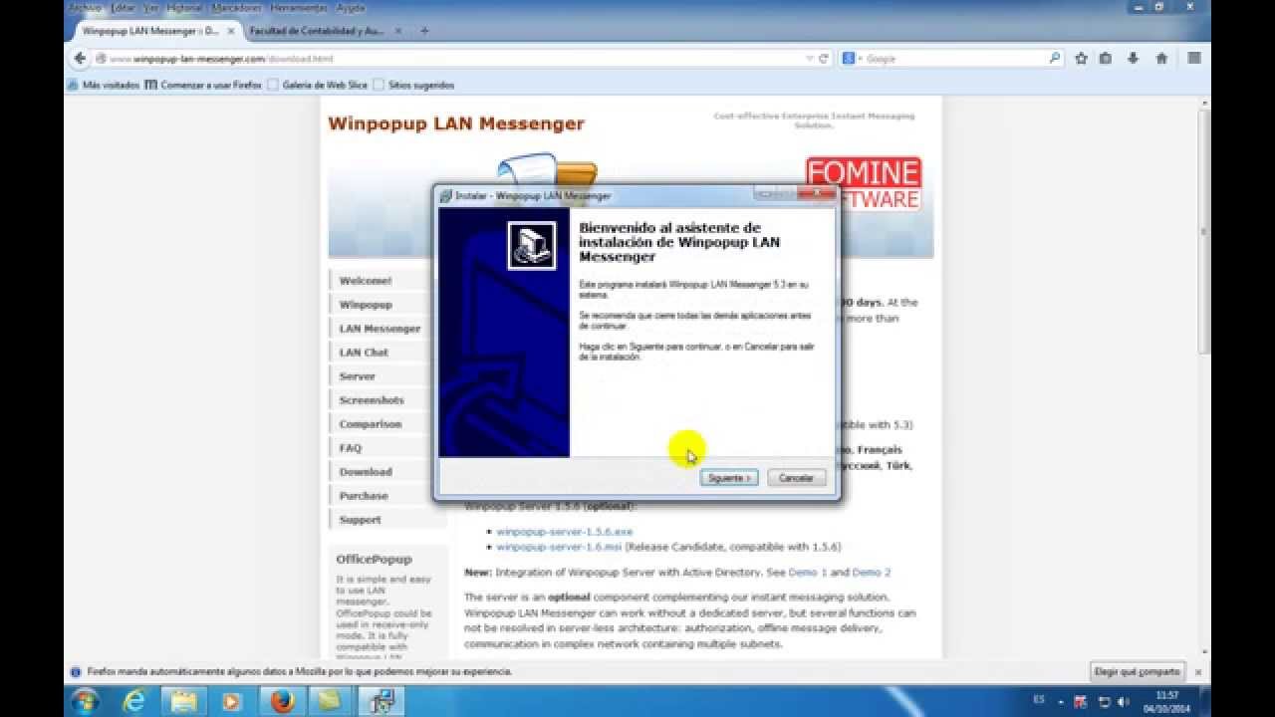Open the Marcadores menu
This screenshot has width=1275, height=717.
[x=237, y=7]
